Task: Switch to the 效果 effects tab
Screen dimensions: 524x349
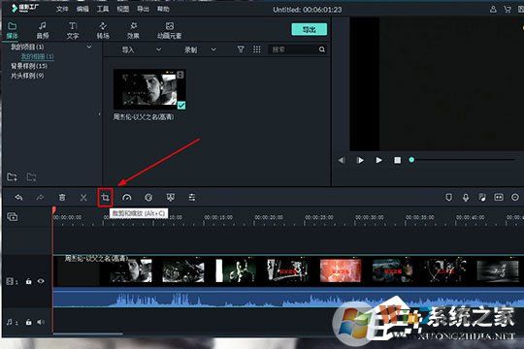Action: (133, 30)
